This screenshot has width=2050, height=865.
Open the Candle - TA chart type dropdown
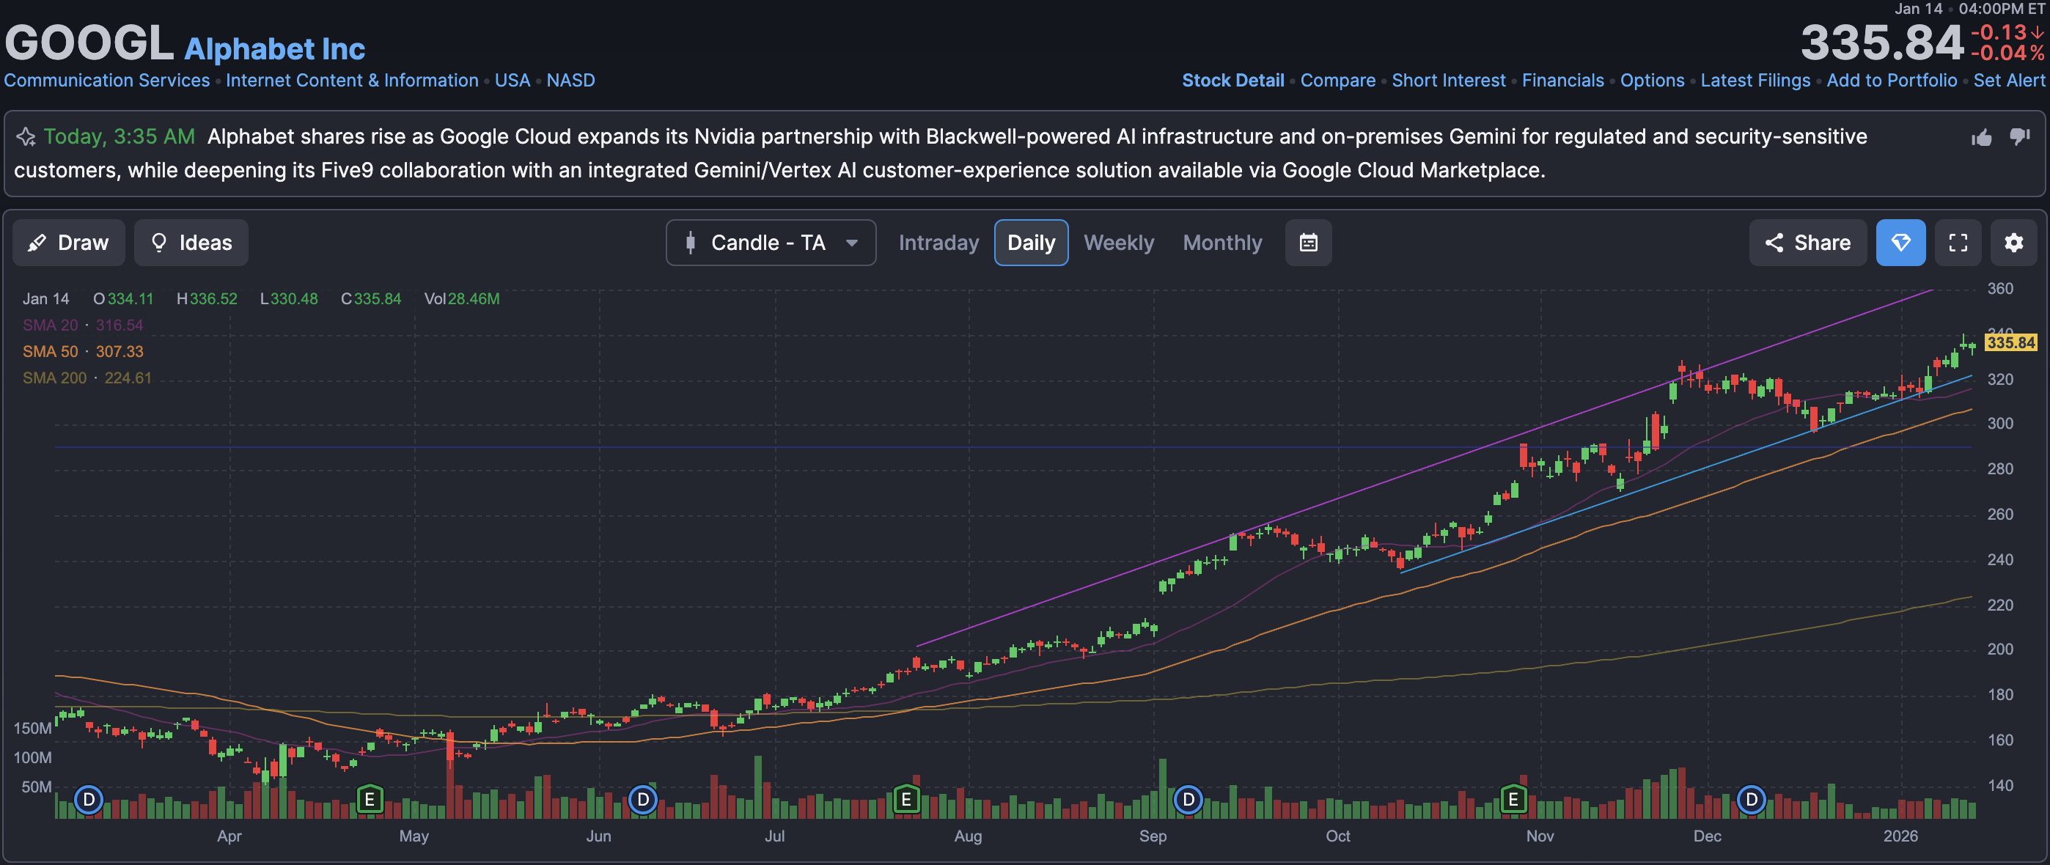click(771, 243)
